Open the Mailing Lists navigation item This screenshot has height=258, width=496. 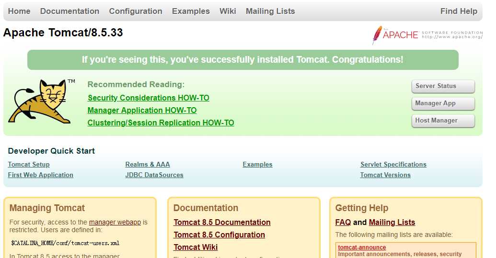270,11
